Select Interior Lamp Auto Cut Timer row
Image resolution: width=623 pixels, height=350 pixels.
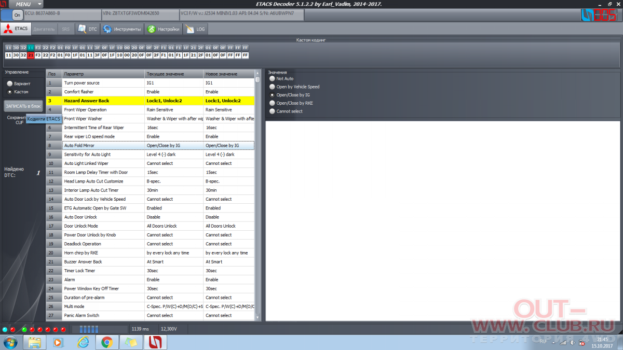151,190
